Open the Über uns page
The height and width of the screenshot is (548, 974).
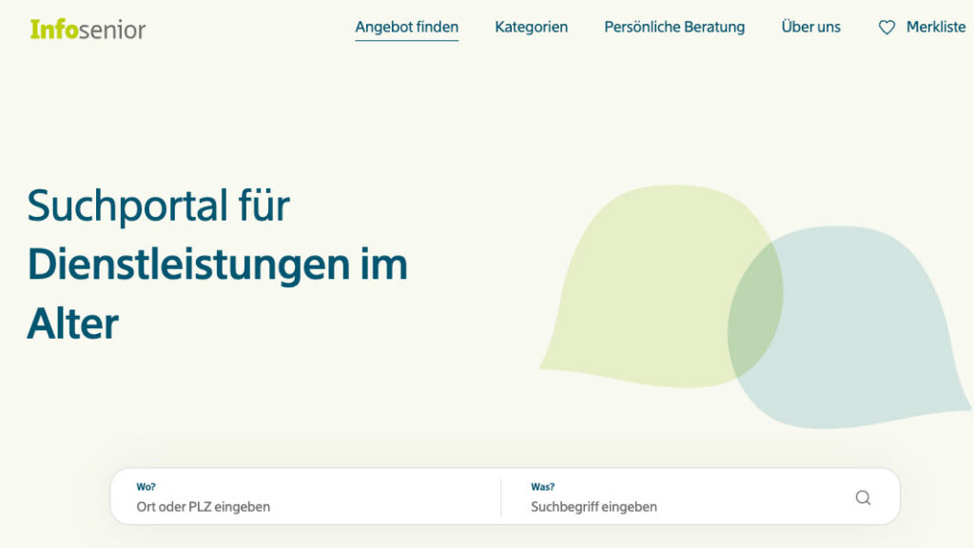(810, 28)
